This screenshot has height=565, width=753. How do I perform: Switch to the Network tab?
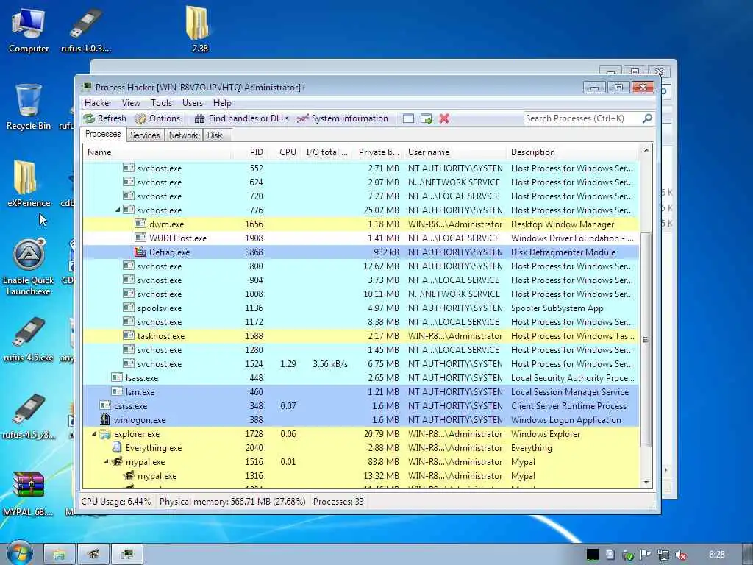(x=183, y=135)
